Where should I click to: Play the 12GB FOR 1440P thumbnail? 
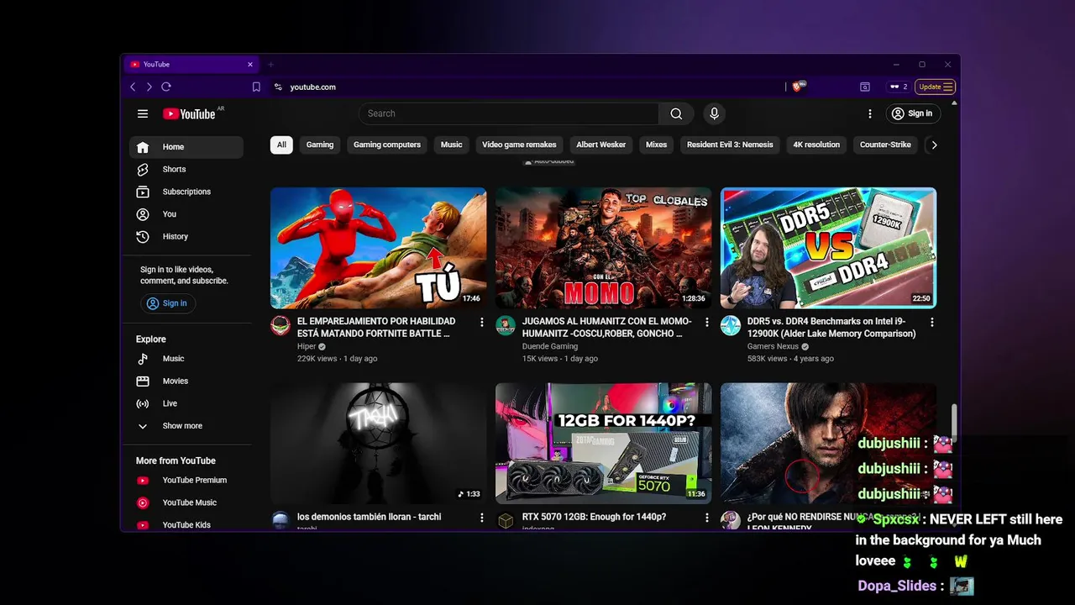click(603, 444)
